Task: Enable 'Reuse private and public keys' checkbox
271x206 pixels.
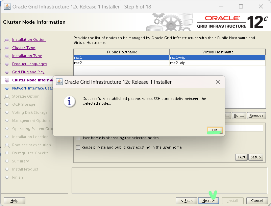Action: (x=78, y=147)
